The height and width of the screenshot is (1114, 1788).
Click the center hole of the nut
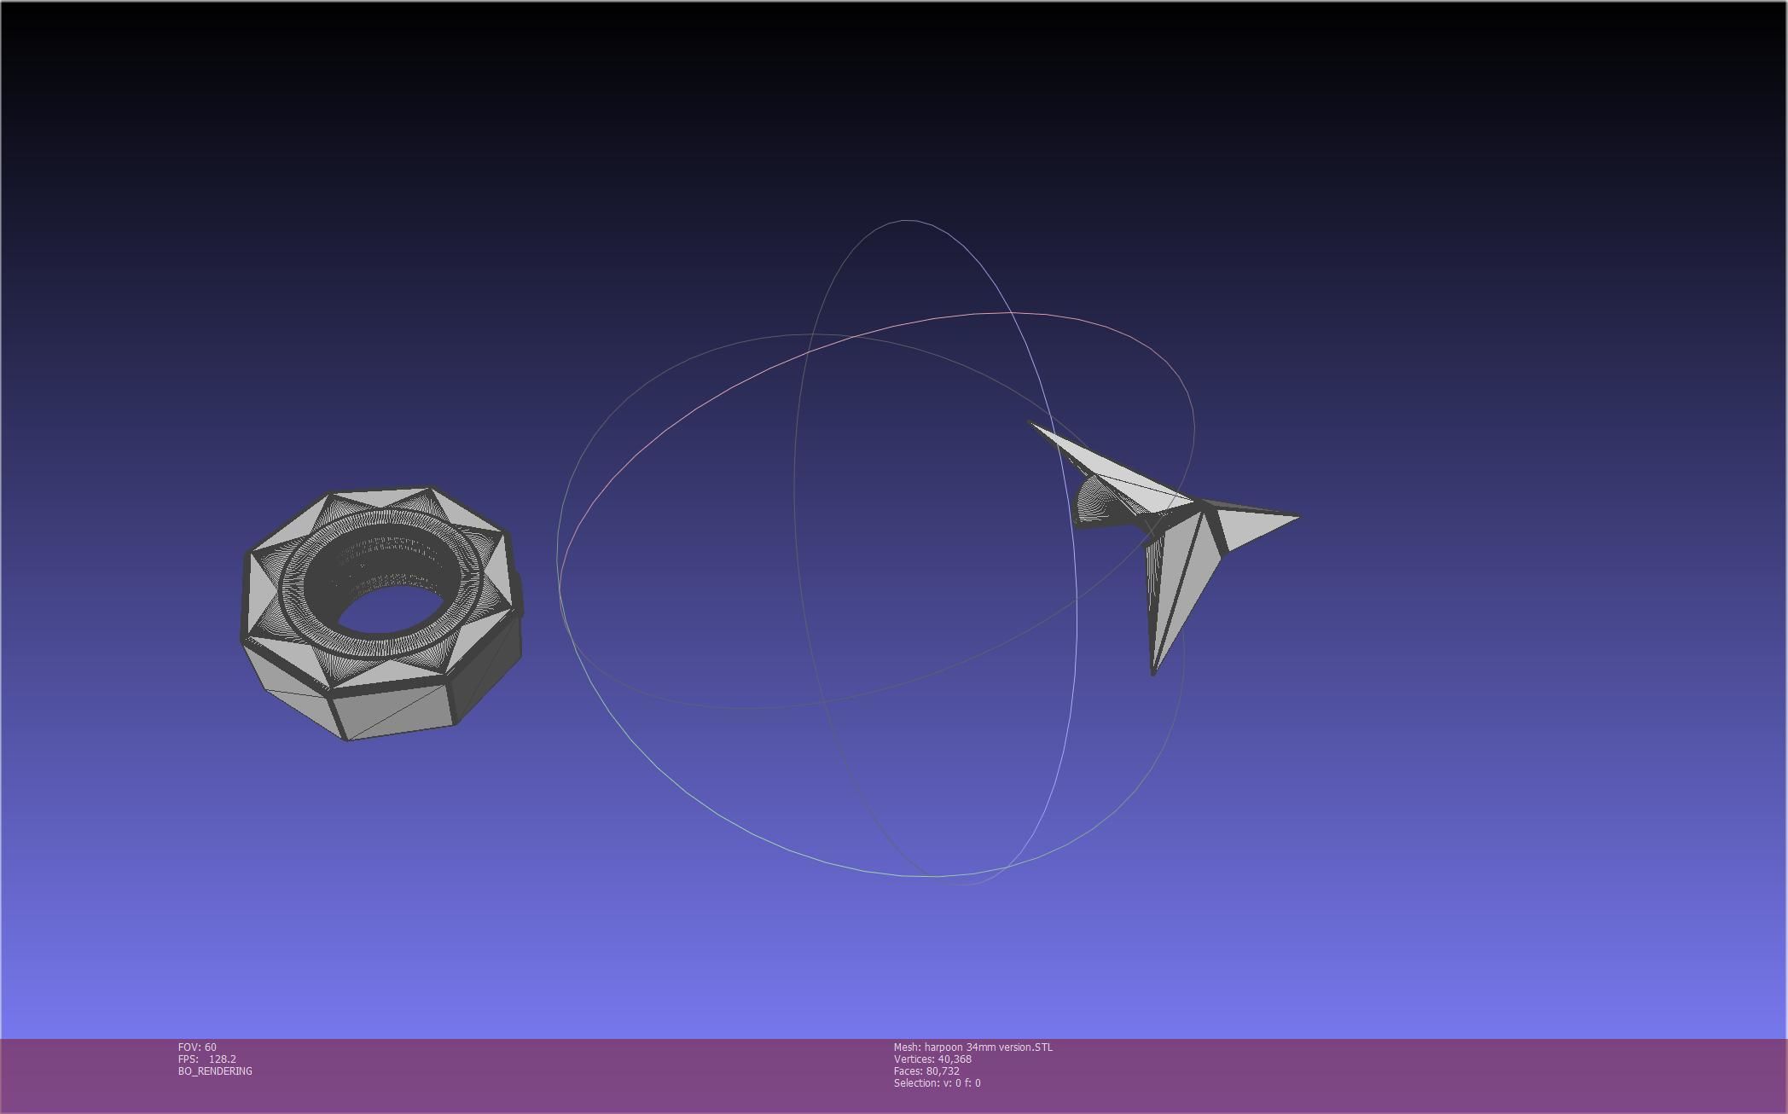388,611
